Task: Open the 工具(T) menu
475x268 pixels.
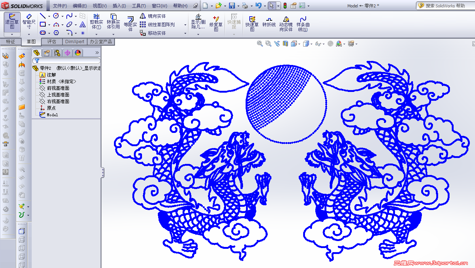Action: click(x=139, y=6)
